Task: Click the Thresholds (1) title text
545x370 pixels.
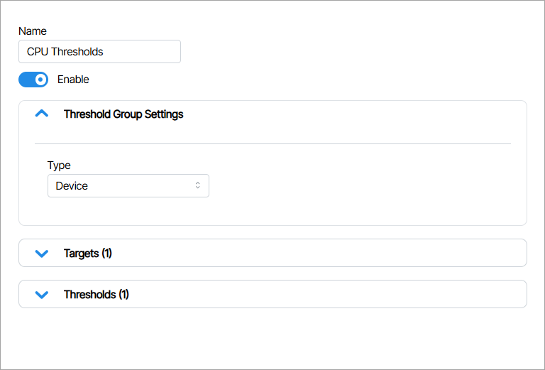Action: pos(97,295)
